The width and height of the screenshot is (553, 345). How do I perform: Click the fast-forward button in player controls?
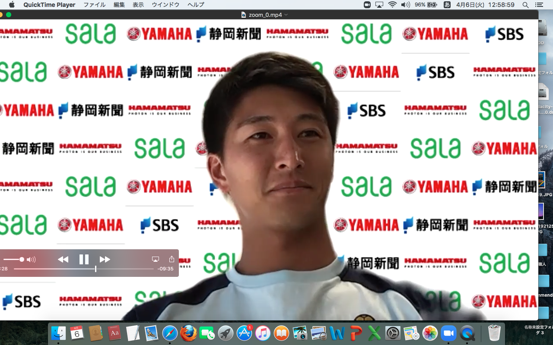click(x=105, y=259)
